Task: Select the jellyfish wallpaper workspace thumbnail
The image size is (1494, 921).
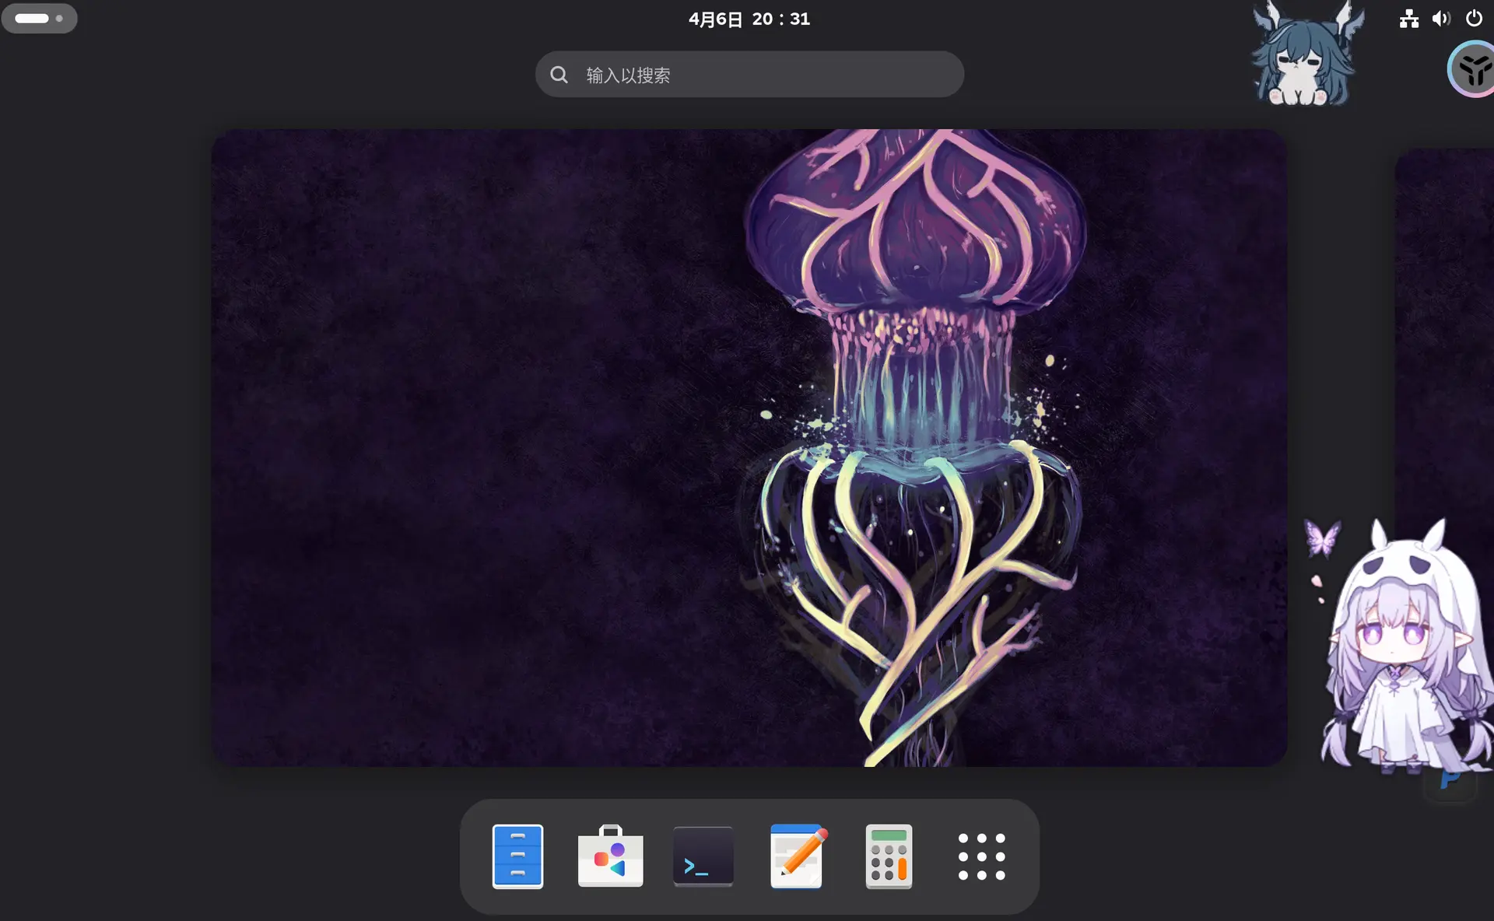Action: pyautogui.click(x=749, y=447)
